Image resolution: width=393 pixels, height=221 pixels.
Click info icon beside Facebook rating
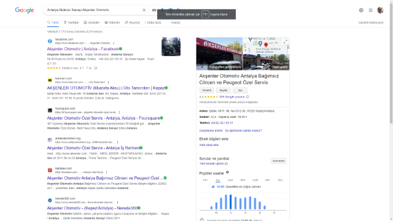tap(96, 68)
